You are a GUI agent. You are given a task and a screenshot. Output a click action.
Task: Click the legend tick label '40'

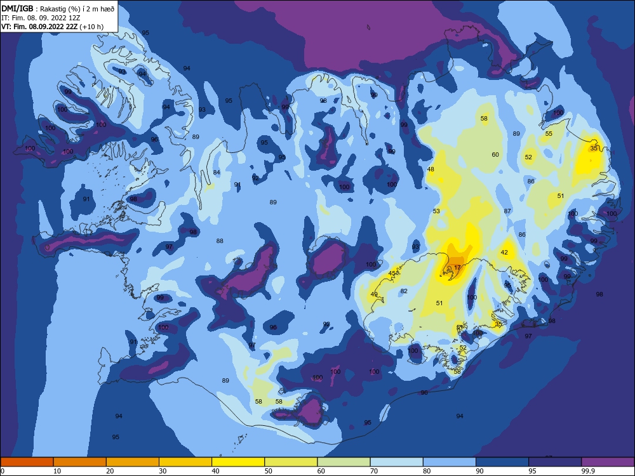(215, 471)
